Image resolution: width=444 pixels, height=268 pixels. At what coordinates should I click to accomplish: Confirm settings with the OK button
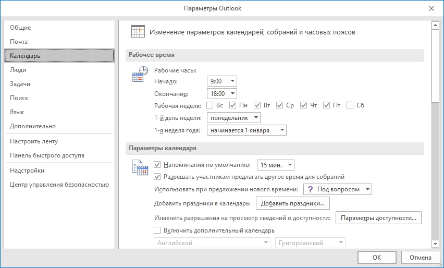tap(377, 257)
